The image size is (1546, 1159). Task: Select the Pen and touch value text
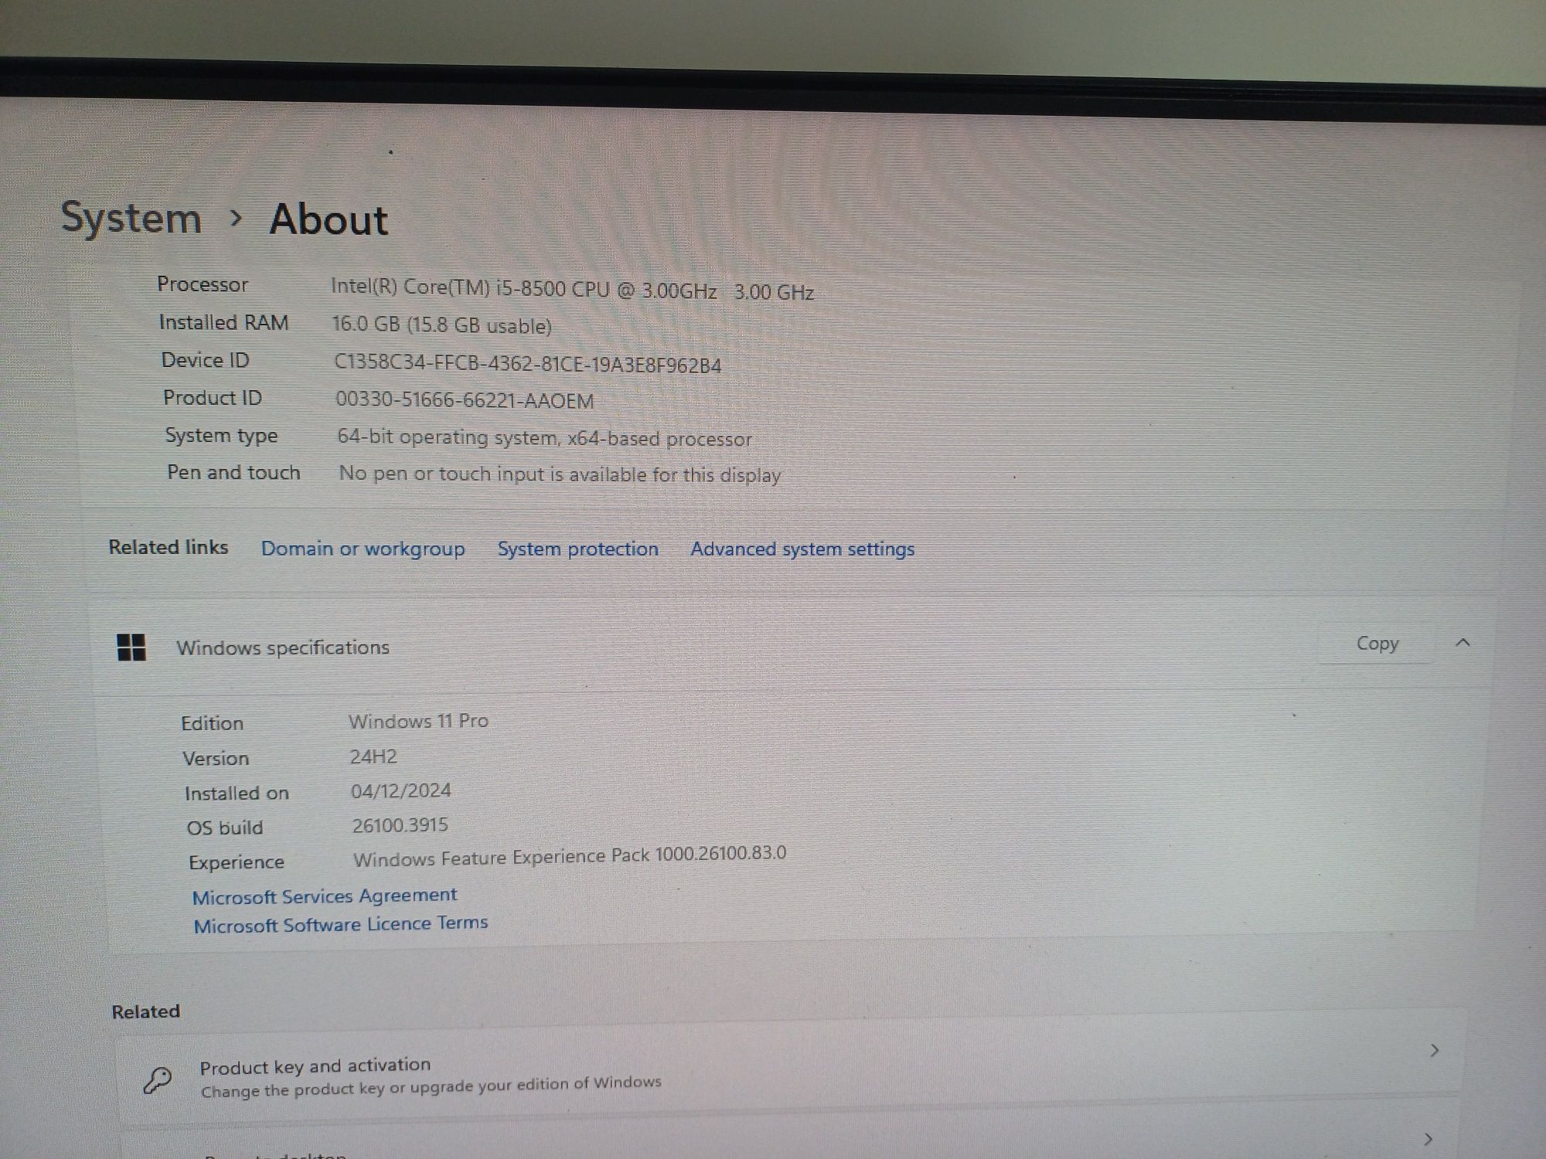[x=560, y=474]
